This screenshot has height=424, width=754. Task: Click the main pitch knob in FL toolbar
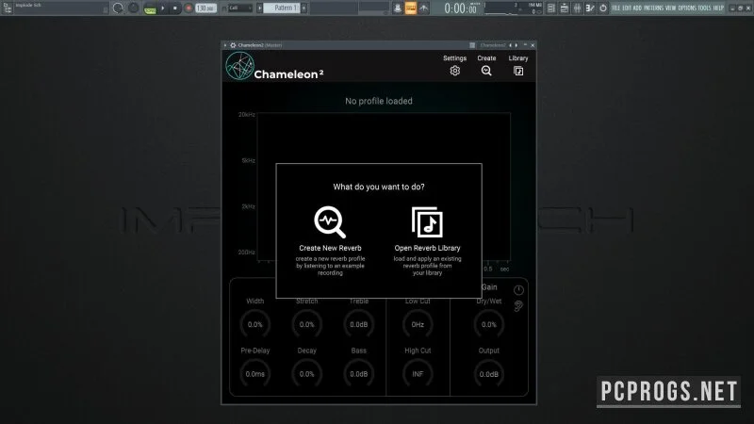pos(133,8)
